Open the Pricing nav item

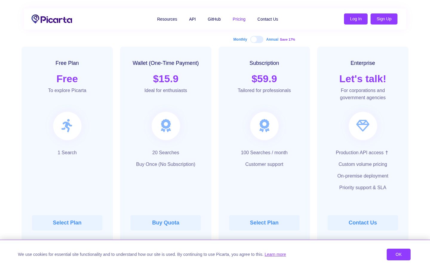(239, 19)
